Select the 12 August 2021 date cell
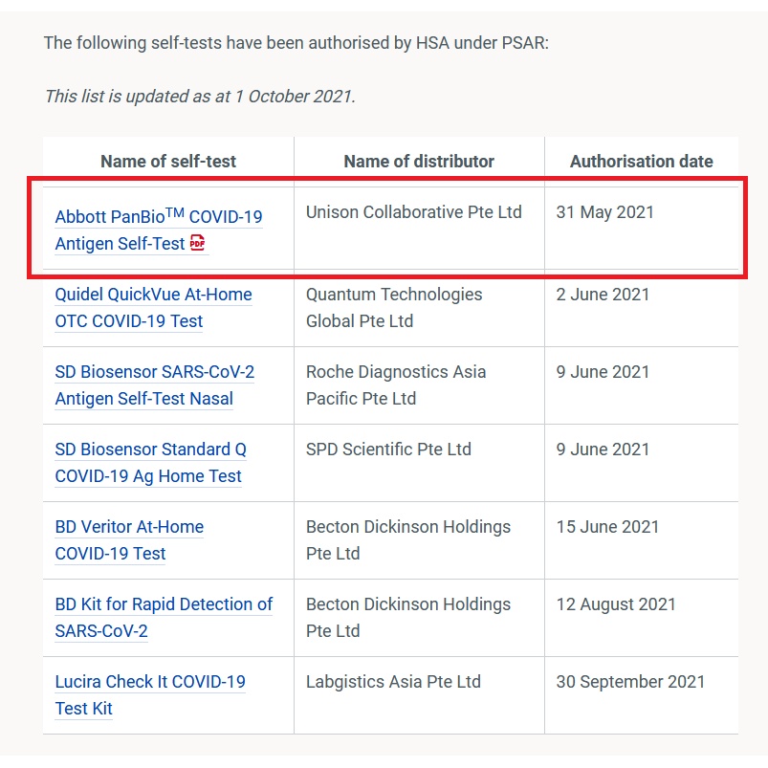This screenshot has height=768, width=768. pos(616,604)
